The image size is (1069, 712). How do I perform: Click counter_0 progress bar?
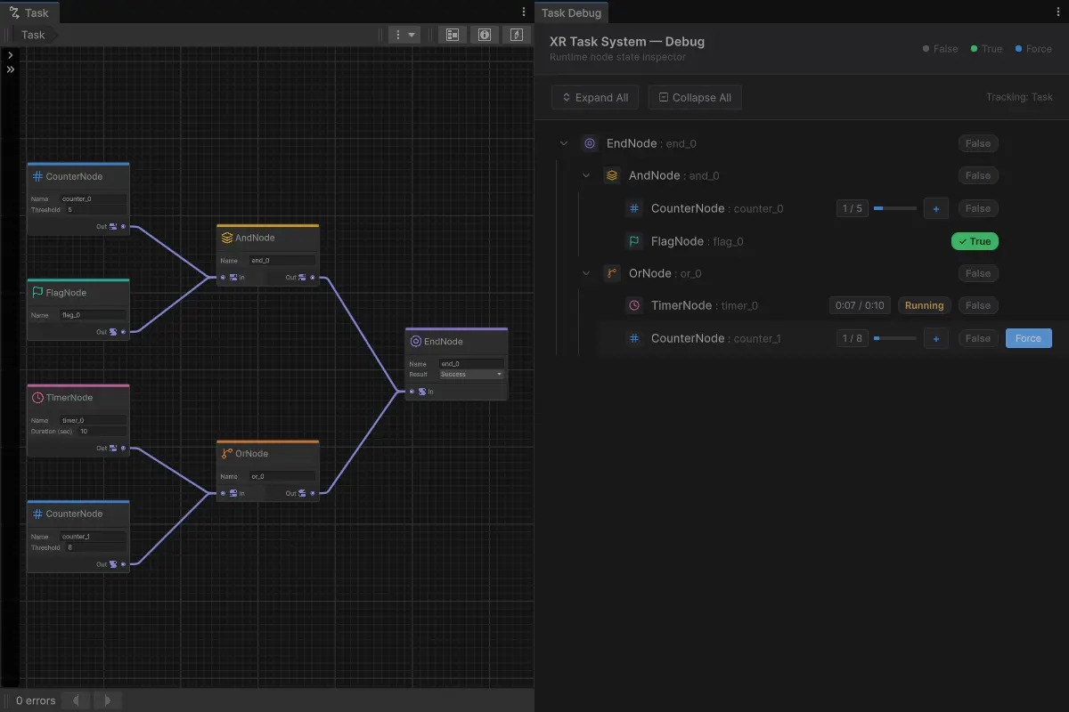click(894, 208)
